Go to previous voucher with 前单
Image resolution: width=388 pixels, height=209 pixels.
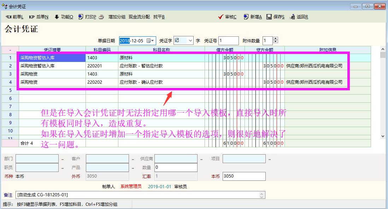pyautogui.click(x=14, y=17)
